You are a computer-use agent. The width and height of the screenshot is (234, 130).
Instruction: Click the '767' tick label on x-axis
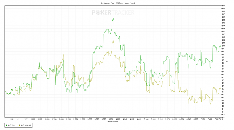tap(26, 119)
